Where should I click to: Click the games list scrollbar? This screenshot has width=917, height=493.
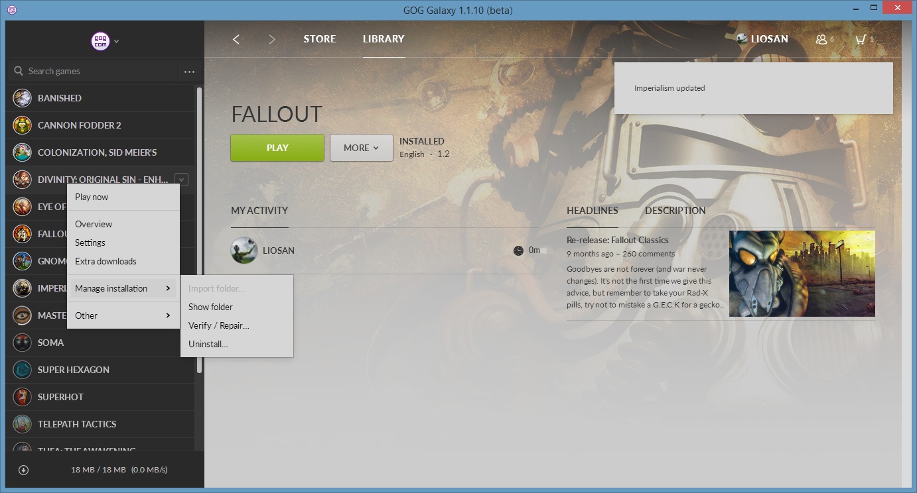click(x=199, y=232)
